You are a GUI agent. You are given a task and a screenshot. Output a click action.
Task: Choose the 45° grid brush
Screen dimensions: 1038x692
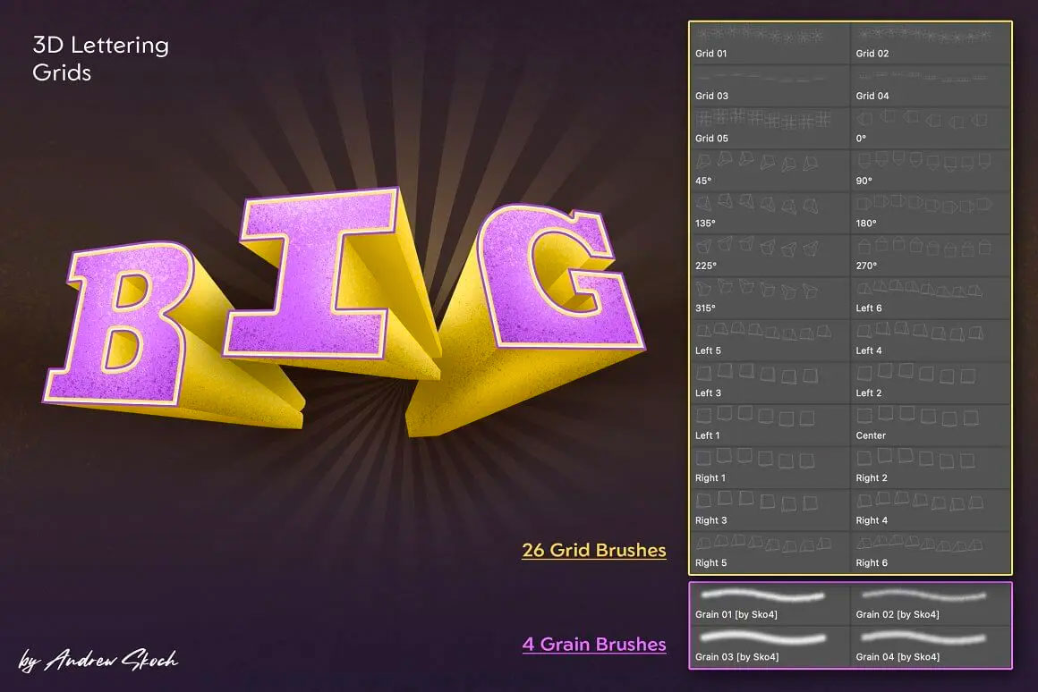tap(770, 171)
